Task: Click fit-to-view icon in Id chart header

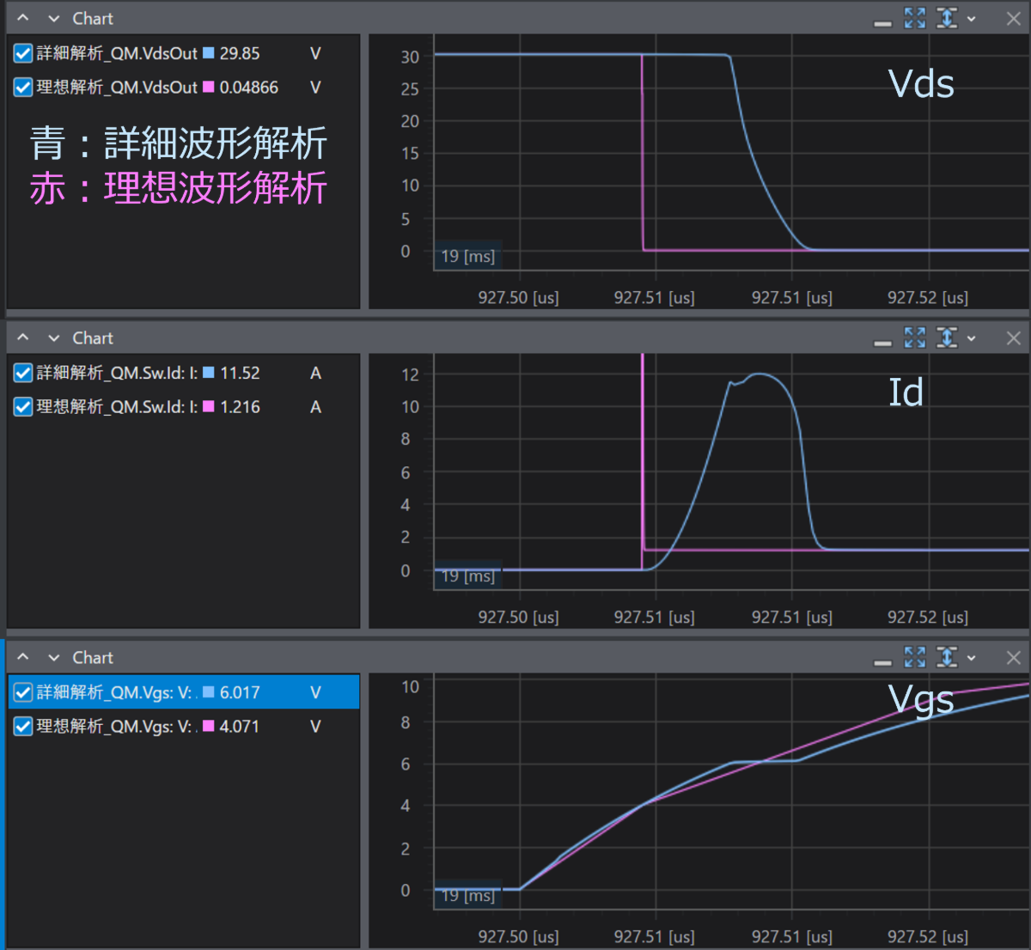Action: [915, 338]
